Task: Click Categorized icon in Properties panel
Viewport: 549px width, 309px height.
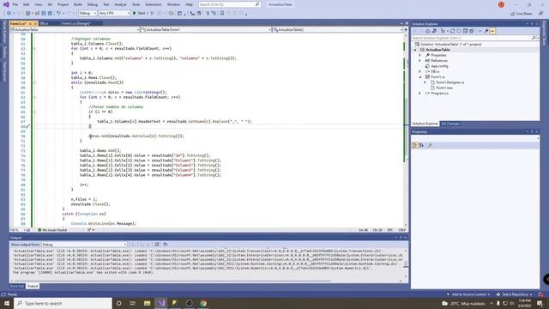Action: click(415, 145)
